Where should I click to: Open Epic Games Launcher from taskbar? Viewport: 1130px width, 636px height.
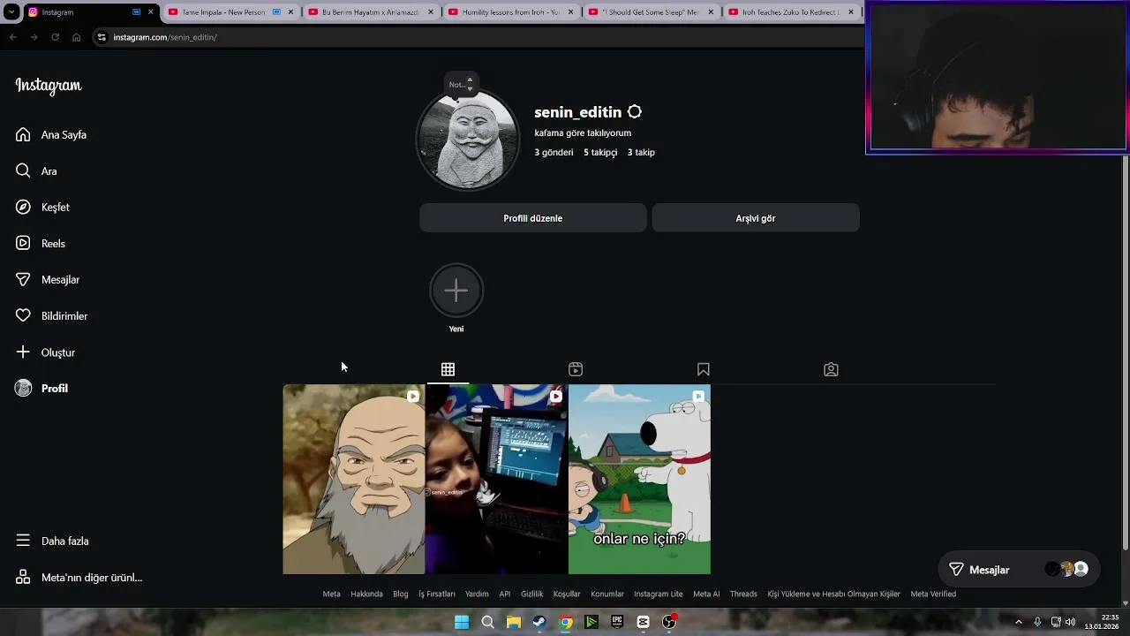tap(617, 622)
